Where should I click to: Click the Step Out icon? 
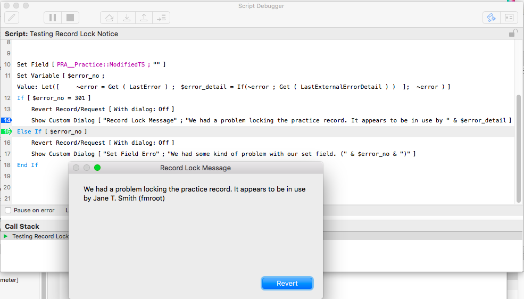point(144,18)
